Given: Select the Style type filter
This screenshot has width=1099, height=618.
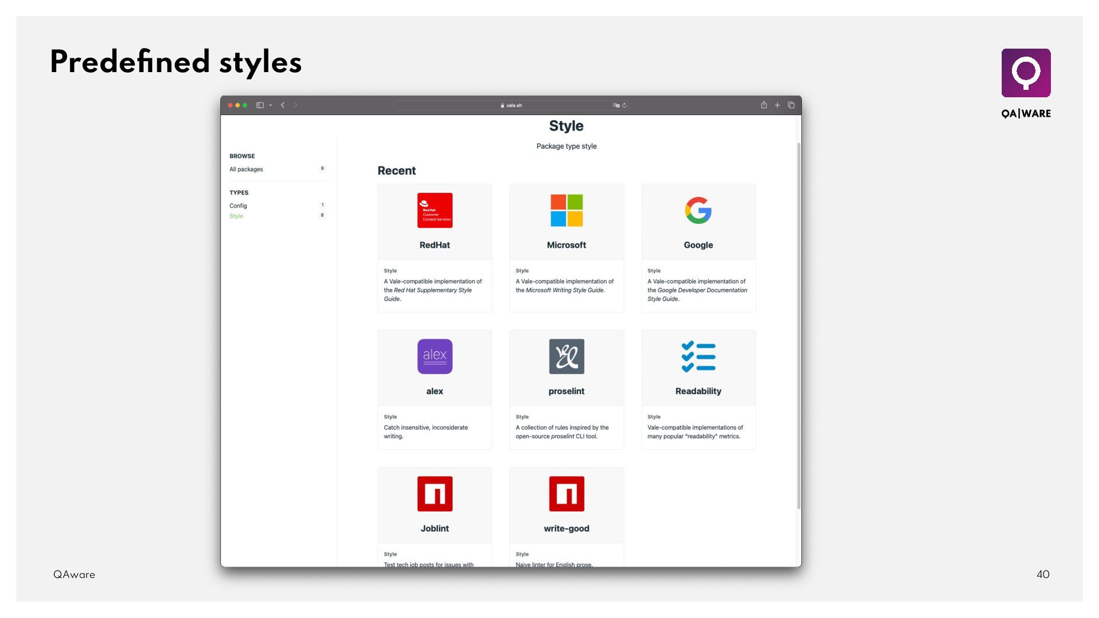Looking at the screenshot, I should [x=236, y=216].
